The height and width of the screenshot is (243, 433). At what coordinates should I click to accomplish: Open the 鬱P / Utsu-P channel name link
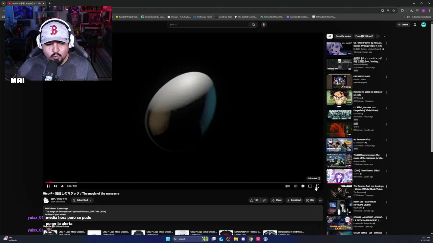point(58,199)
